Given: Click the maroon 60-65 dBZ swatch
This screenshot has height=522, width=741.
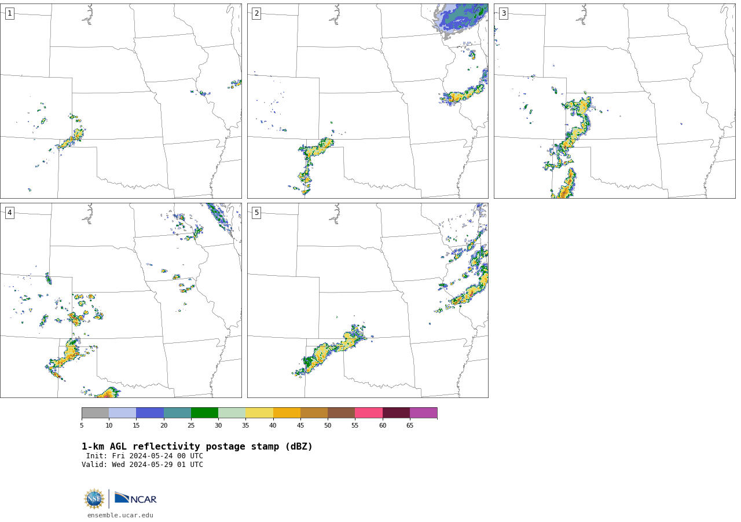Looking at the screenshot, I should click(x=396, y=413).
